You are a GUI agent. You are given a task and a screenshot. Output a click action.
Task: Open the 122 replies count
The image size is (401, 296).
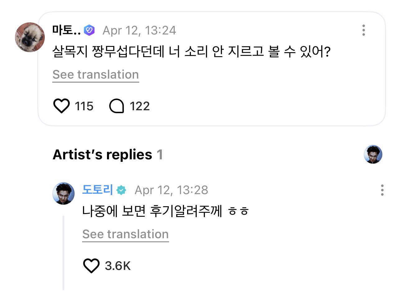(x=140, y=106)
